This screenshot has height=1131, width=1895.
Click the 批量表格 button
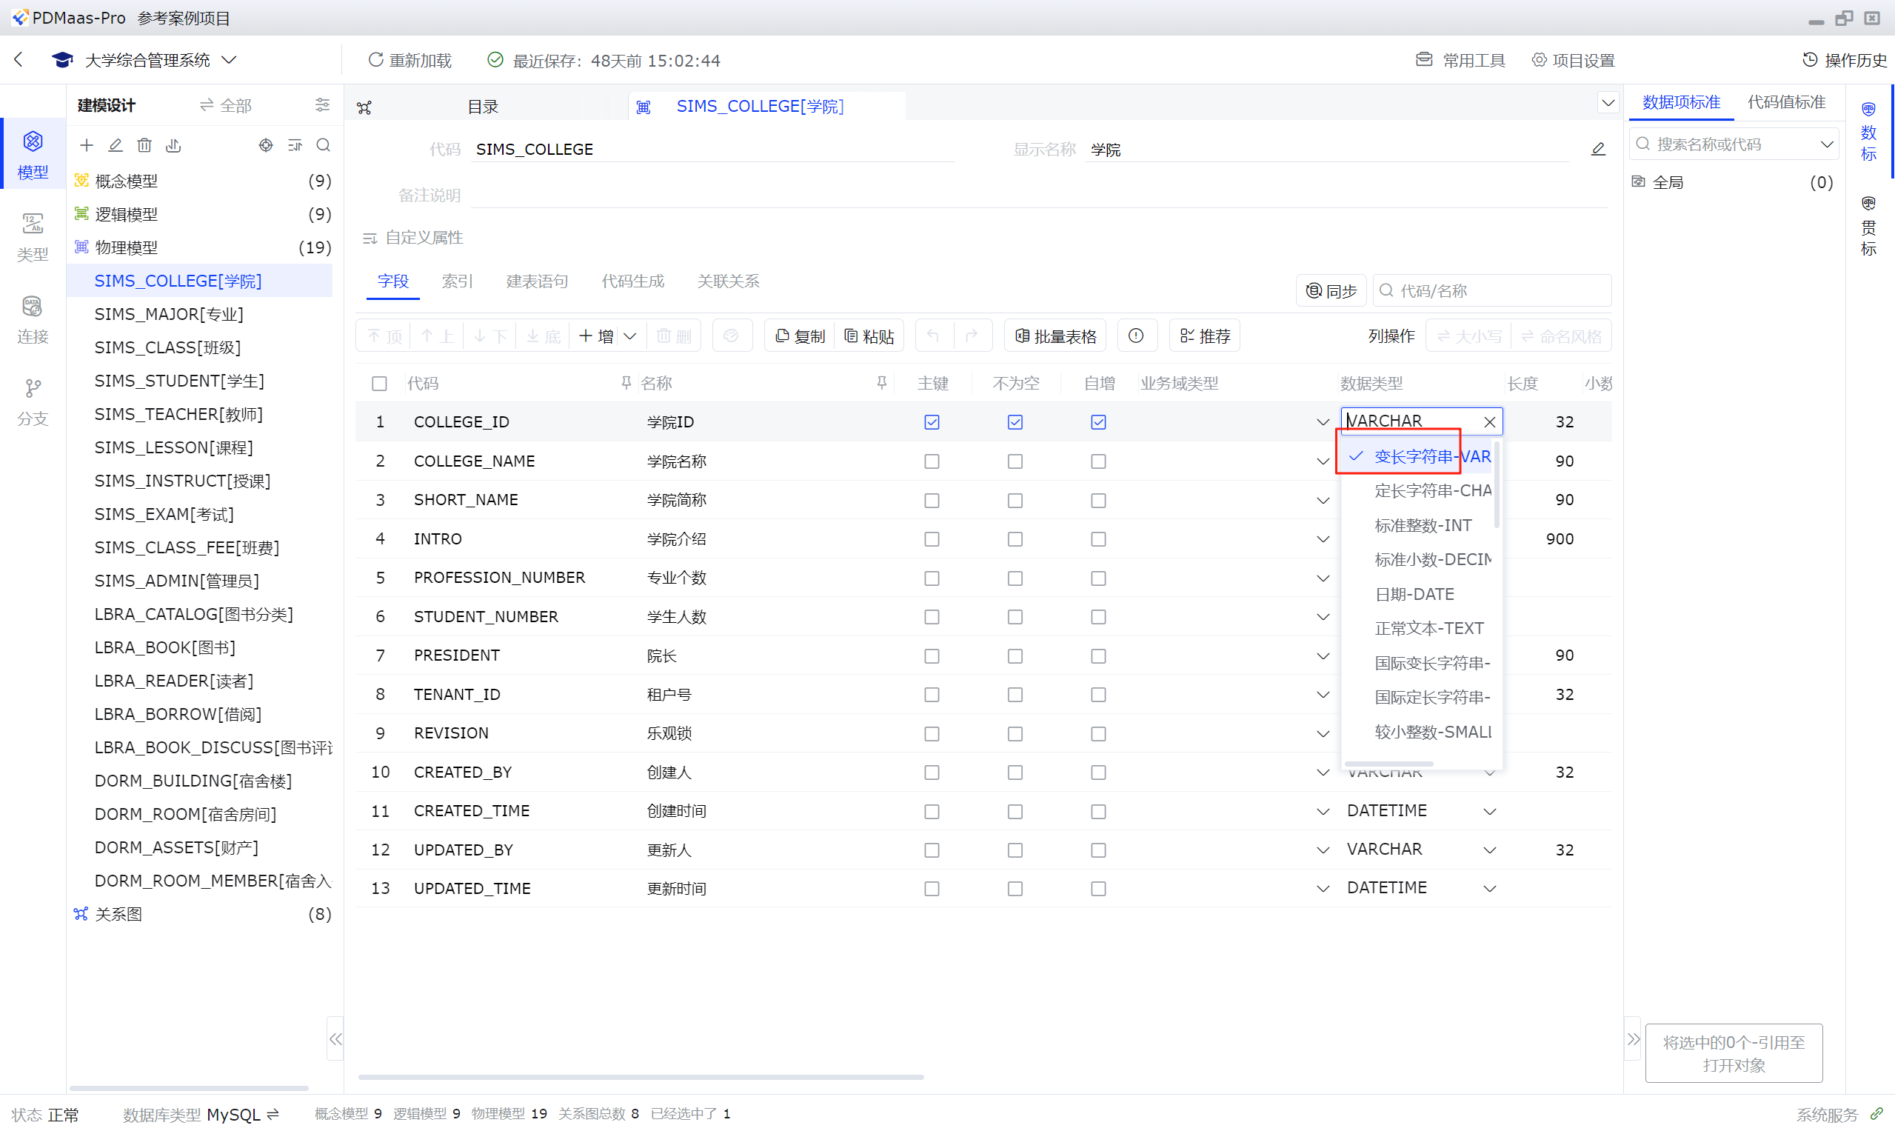1055,336
